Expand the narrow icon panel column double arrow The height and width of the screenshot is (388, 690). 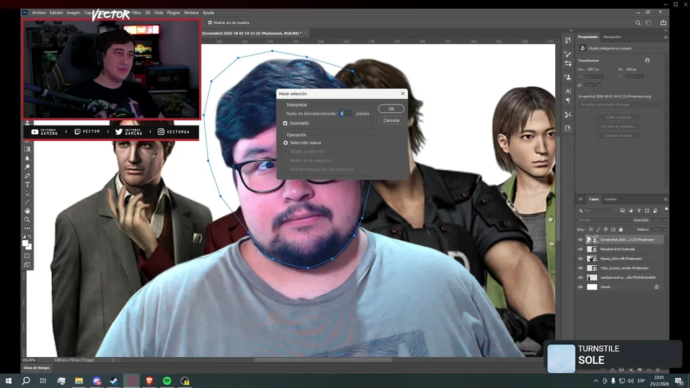click(571, 30)
